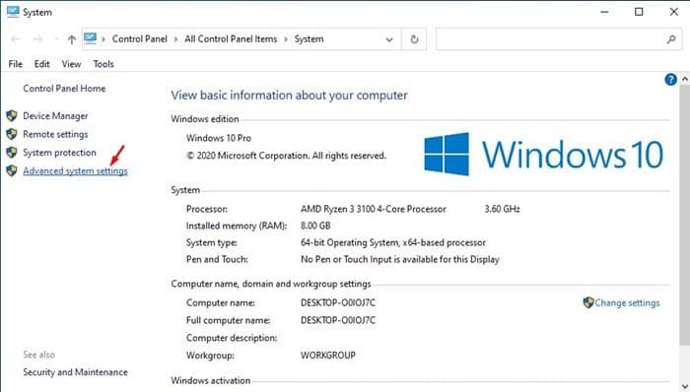
Task: Click All Control Panel Items breadcrumb
Action: point(231,39)
